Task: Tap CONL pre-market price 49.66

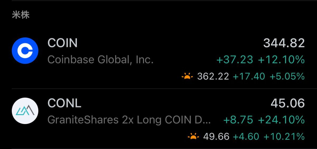Action: 216,136
